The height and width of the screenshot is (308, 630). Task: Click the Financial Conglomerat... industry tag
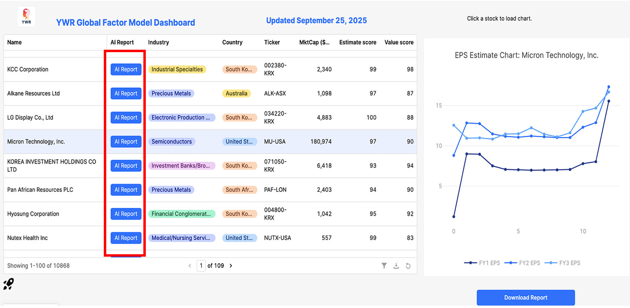click(182, 214)
